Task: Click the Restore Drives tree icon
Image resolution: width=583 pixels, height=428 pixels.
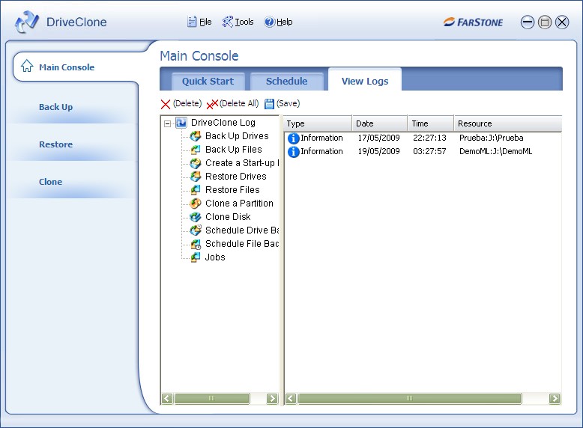Action: [196, 177]
